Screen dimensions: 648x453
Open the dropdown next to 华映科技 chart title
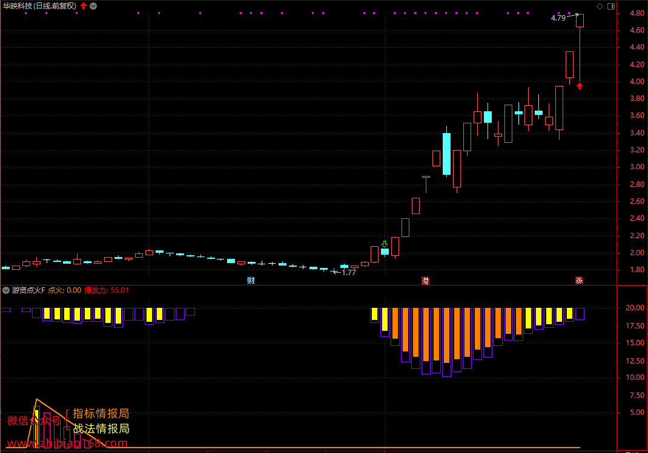(x=93, y=6)
